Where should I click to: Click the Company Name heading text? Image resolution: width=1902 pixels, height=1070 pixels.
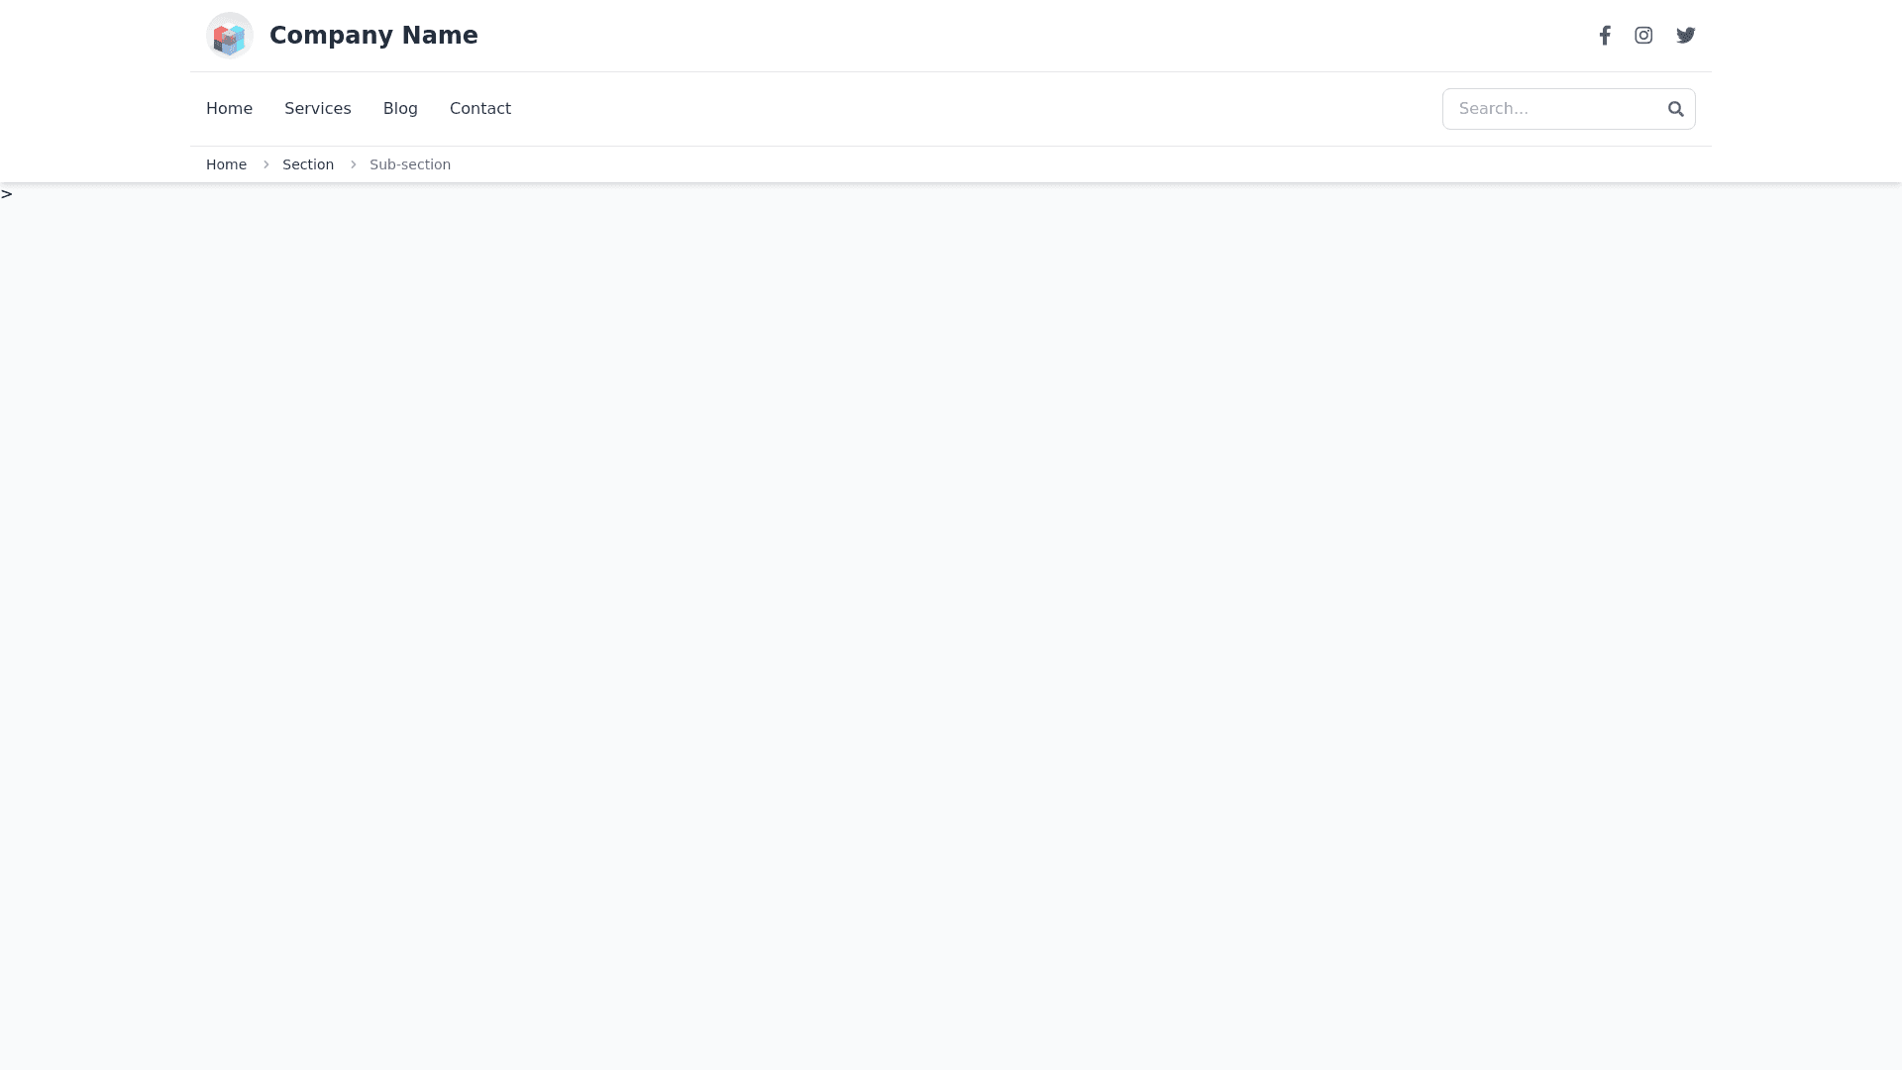(373, 36)
